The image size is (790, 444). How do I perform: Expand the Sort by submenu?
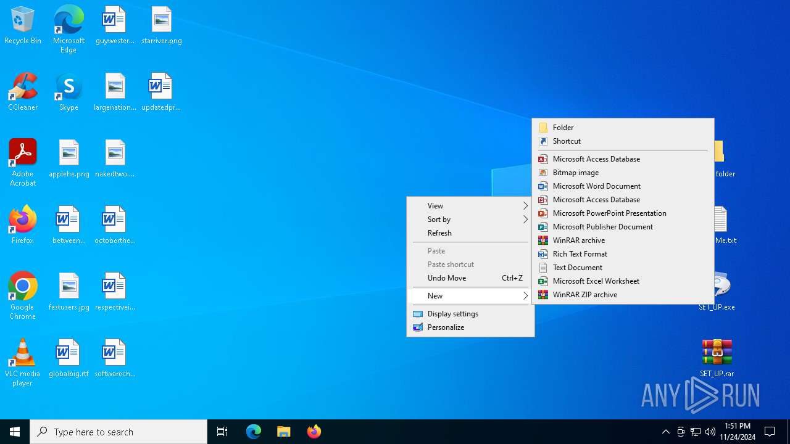470,220
